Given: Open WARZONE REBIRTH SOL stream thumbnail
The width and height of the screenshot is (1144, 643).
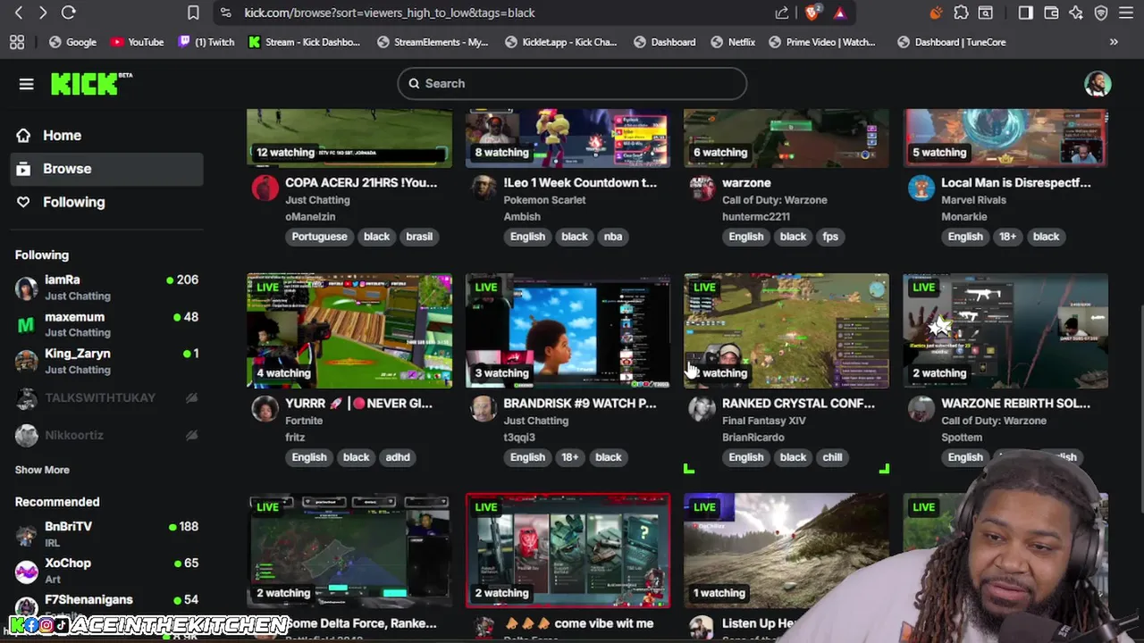Looking at the screenshot, I should [x=1005, y=331].
